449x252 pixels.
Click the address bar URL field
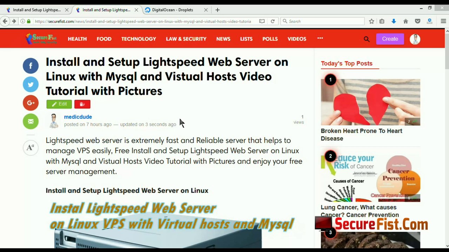click(x=143, y=21)
